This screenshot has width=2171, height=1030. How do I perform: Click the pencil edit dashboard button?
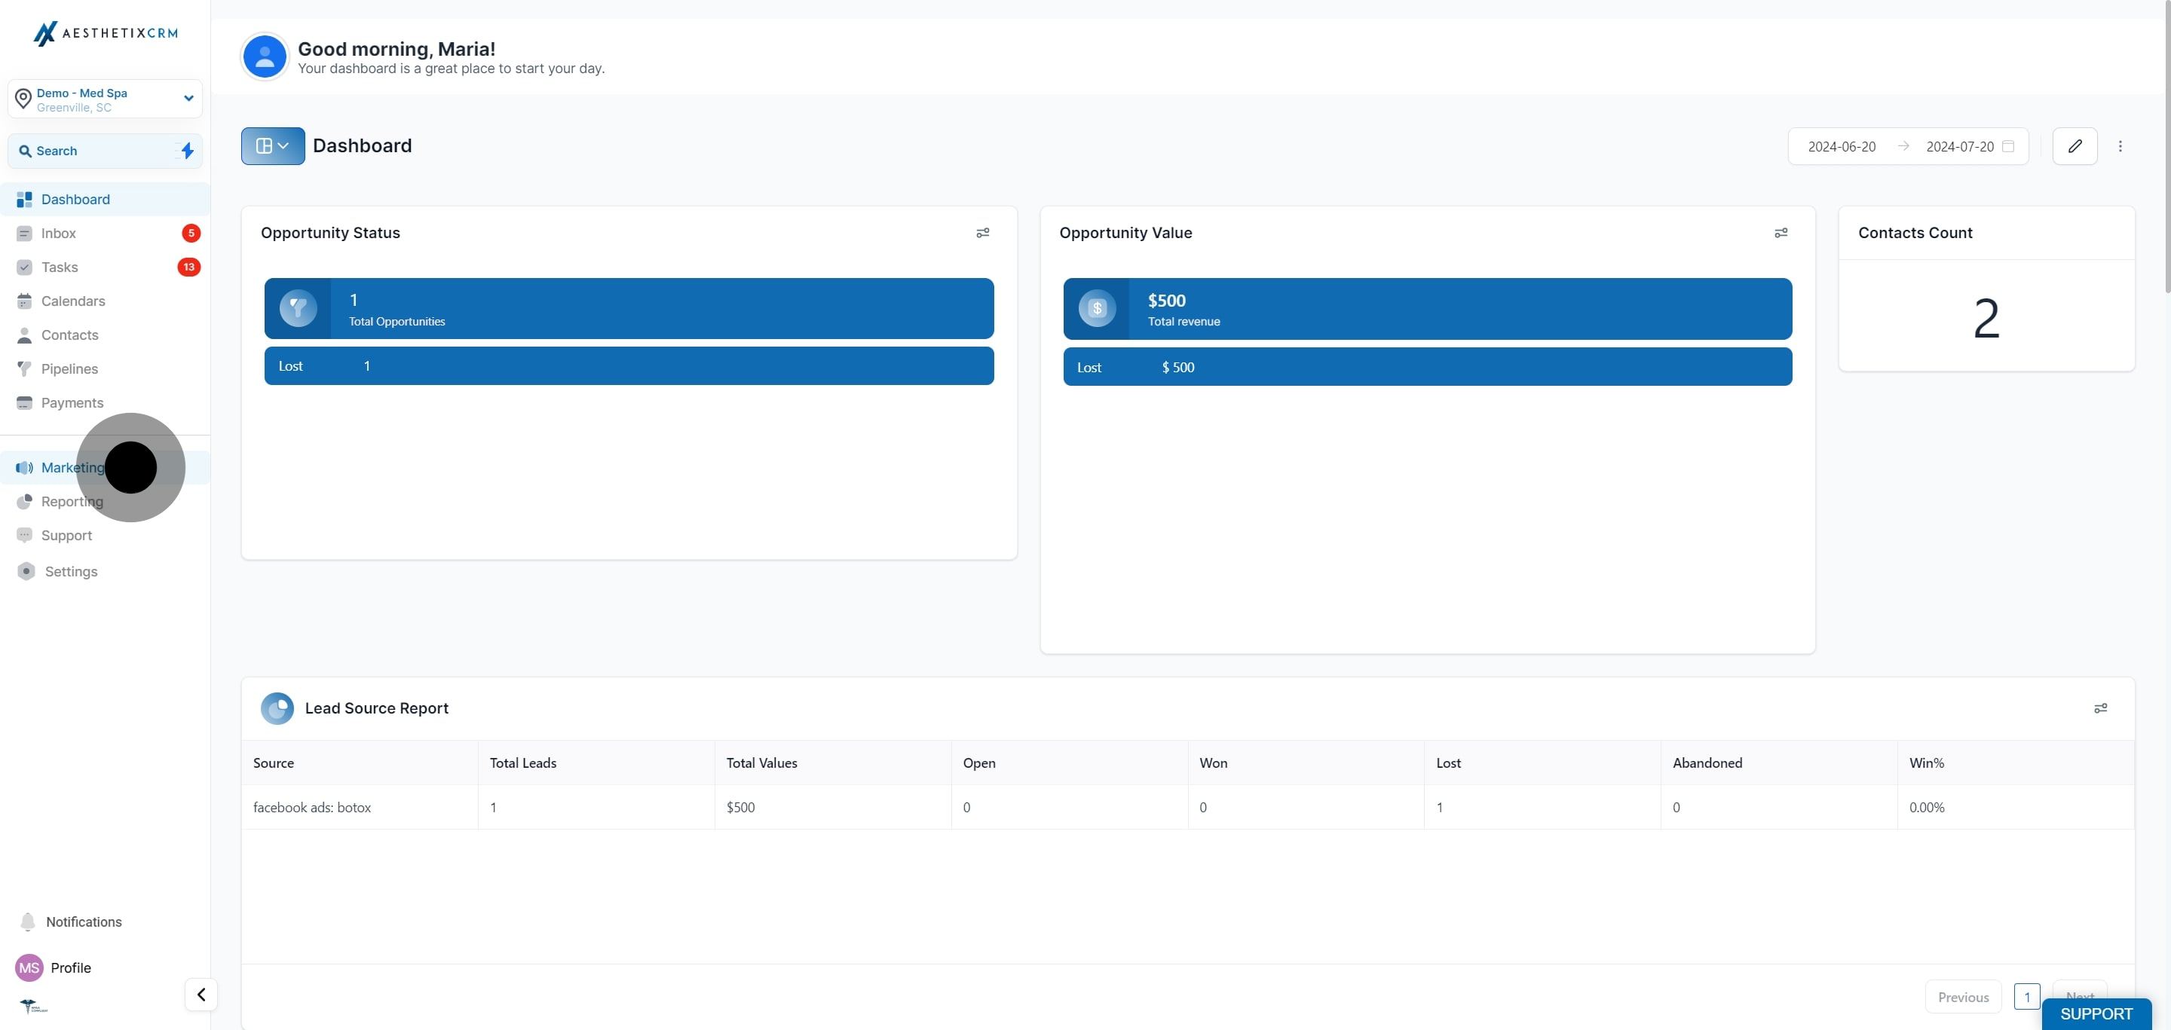(2075, 145)
